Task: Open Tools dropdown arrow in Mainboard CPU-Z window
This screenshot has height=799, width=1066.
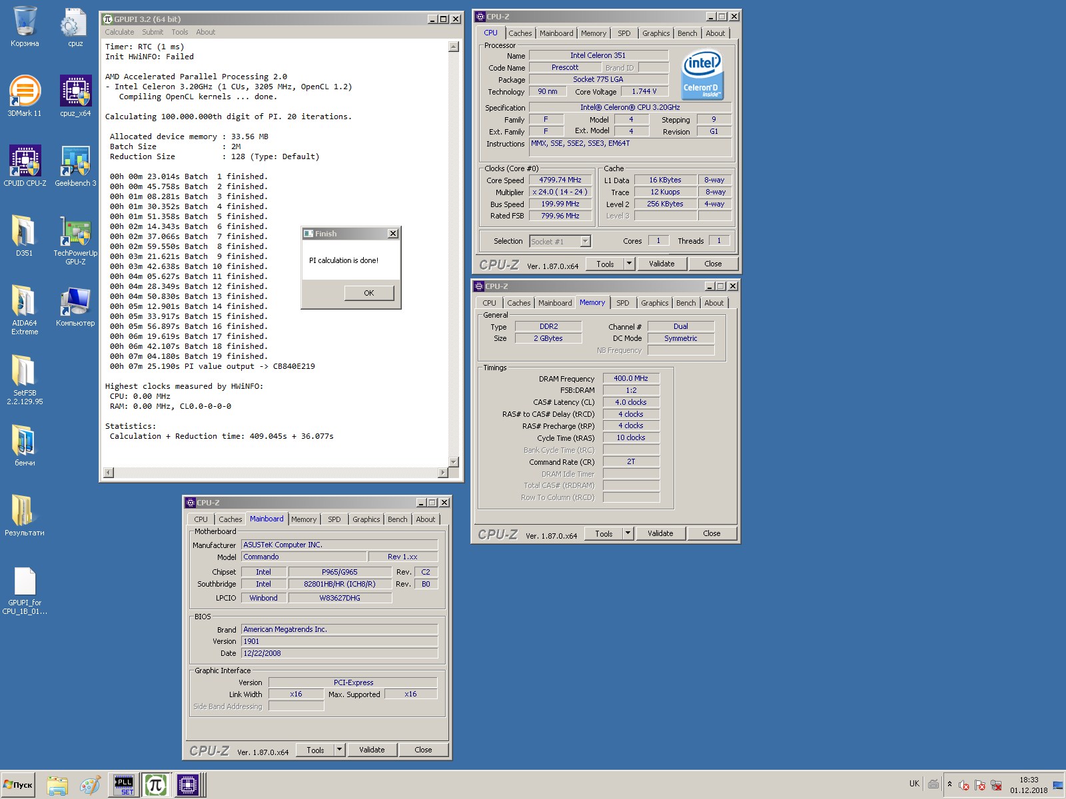Action: tap(339, 750)
